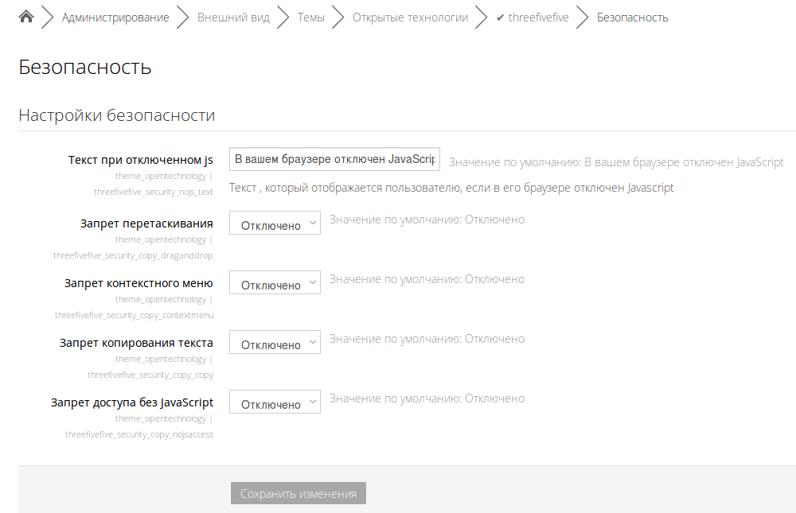Focus the Текст при отключенном js field

[x=334, y=159]
